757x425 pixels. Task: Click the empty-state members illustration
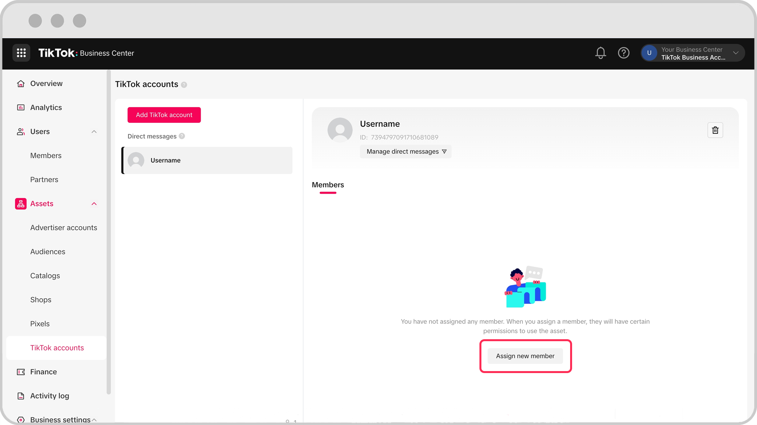coord(526,287)
